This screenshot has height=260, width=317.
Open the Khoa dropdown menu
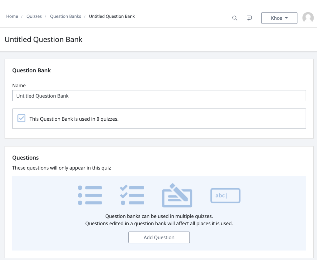[279, 18]
